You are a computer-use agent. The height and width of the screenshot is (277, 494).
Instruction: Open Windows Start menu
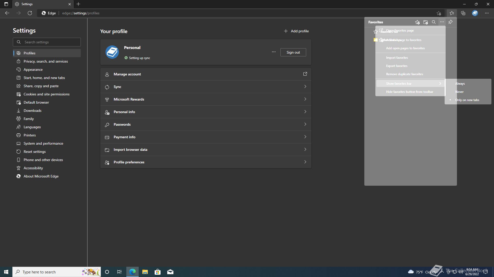pos(6,272)
